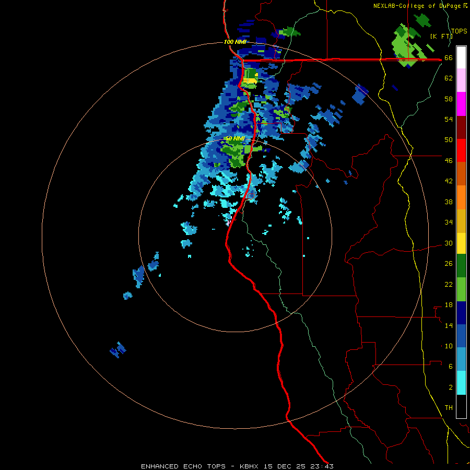Viewport: 470px width, 470px height.
Task: Click the light pink 62 kft legend swatch
Action: click(461, 80)
